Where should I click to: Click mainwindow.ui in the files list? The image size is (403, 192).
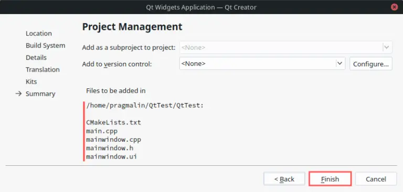coord(111,156)
